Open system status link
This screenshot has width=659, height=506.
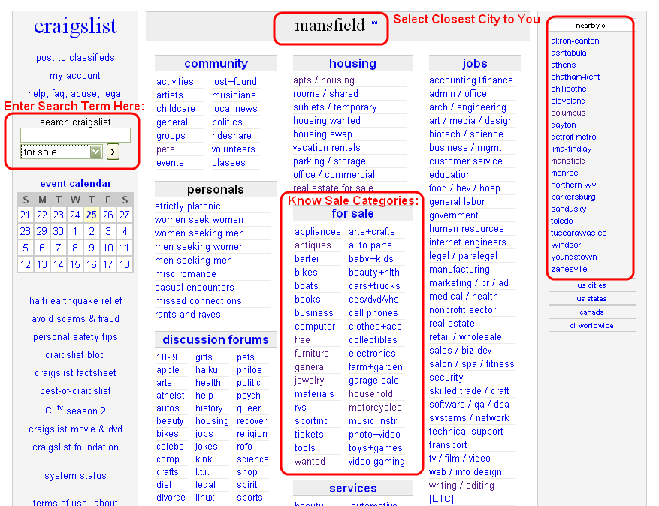(x=75, y=476)
